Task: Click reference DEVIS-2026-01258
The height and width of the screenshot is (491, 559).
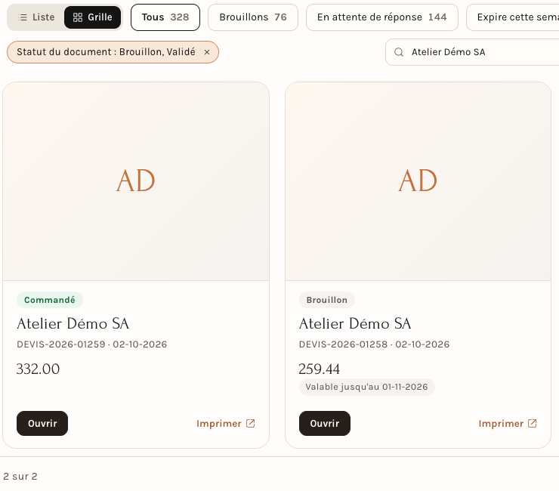Action: tap(343, 344)
